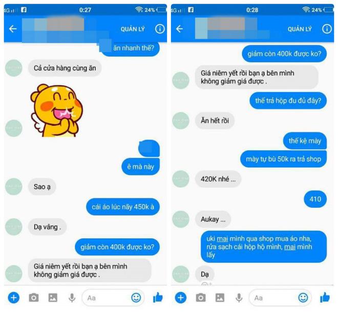This screenshot has height=314, width=338.
Task: Tap the microphone icon in right chat
Action: tap(239, 298)
